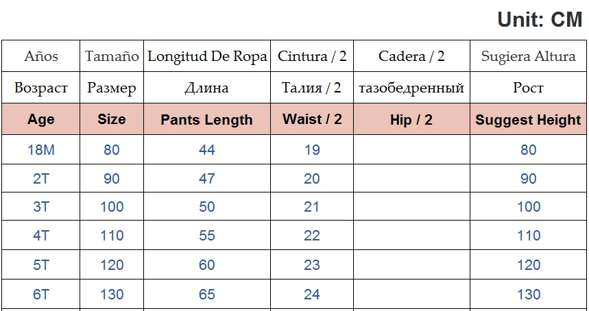Click pants length value 44
The height and width of the screenshot is (311, 589).
click(x=206, y=149)
